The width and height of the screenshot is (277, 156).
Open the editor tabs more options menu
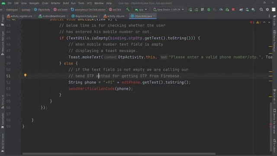coord(269,16)
